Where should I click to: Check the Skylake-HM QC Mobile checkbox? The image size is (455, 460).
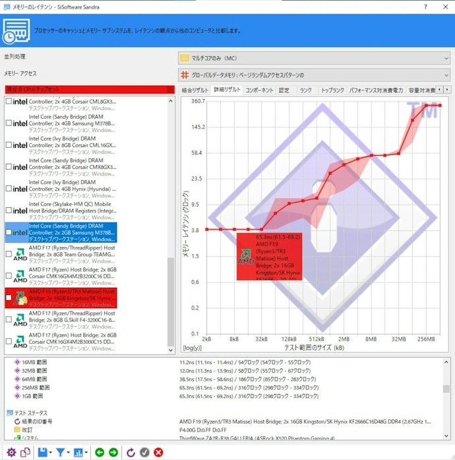tap(9, 211)
